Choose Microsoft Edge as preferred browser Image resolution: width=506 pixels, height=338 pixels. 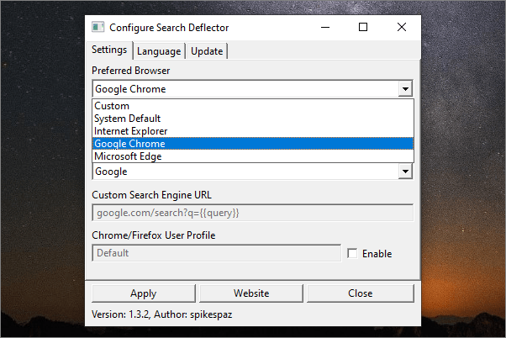pyautogui.click(x=253, y=156)
